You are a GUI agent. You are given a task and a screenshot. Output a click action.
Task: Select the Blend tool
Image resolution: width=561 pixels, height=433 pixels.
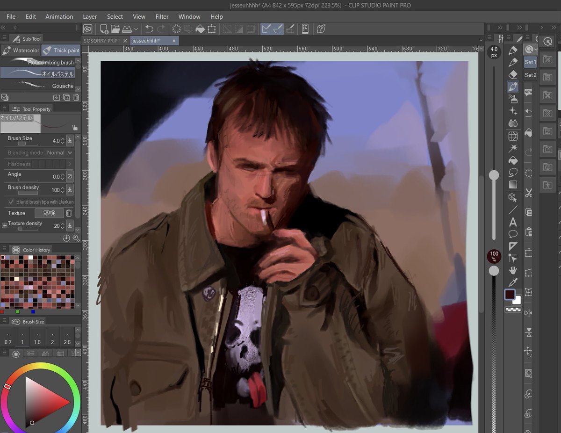[513, 123]
